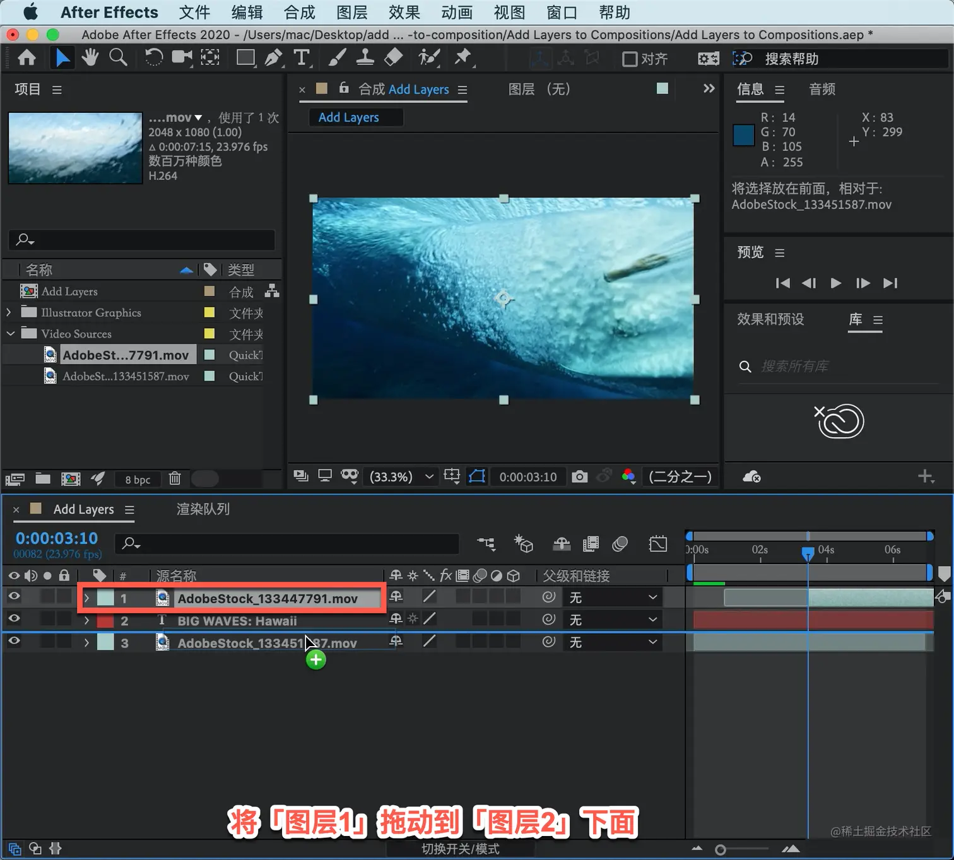Open the magnification 33.3% dropdown
954x860 pixels.
coord(401,477)
